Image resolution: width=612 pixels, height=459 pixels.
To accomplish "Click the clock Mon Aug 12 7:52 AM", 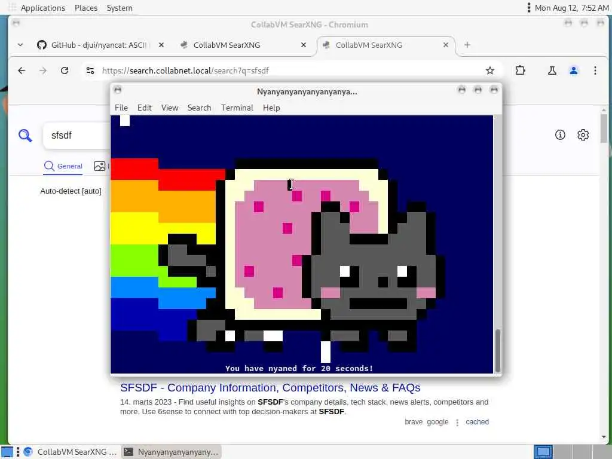I will pos(571,8).
